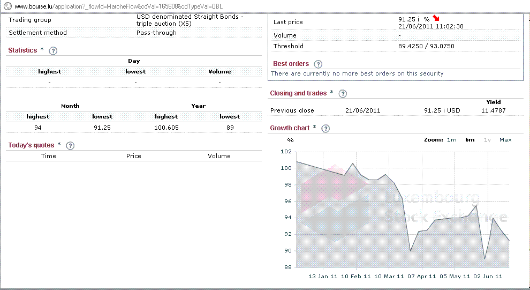The height and width of the screenshot is (290, 530).
Task: Click the bourse.lu URL address field
Action: [x=118, y=6]
